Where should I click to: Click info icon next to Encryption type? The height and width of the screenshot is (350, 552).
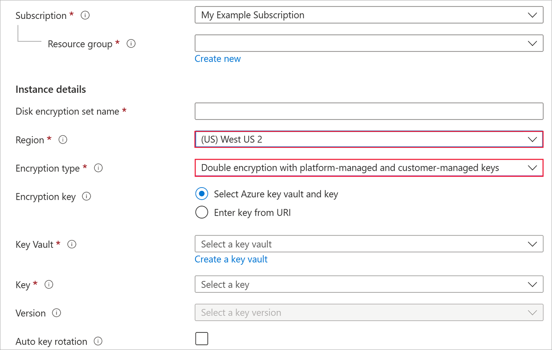(98, 168)
